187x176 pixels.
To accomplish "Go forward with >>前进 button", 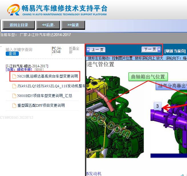I will click(73, 25).
